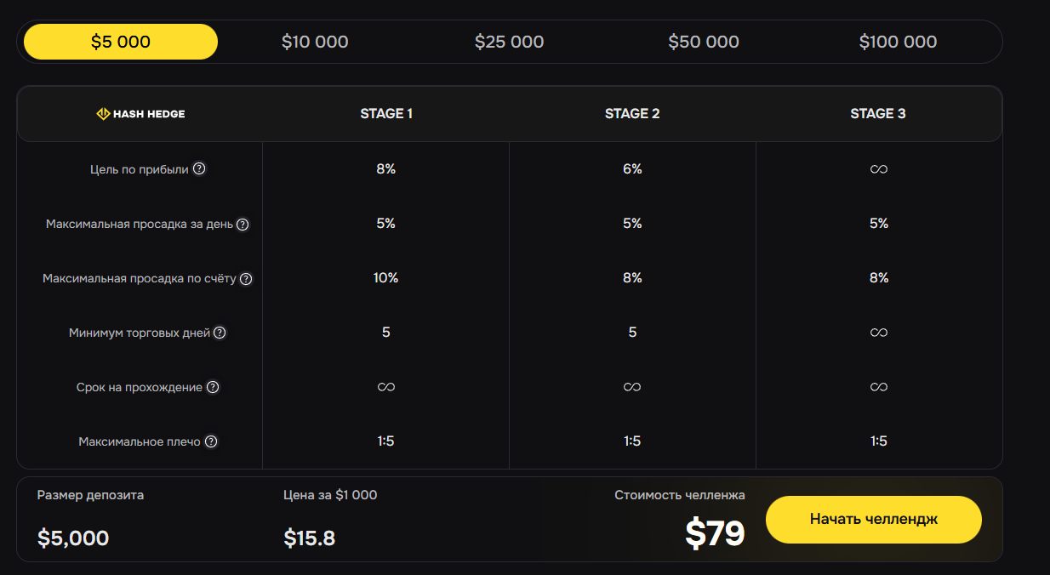Select the $50 000 deposit tab

coord(704,42)
